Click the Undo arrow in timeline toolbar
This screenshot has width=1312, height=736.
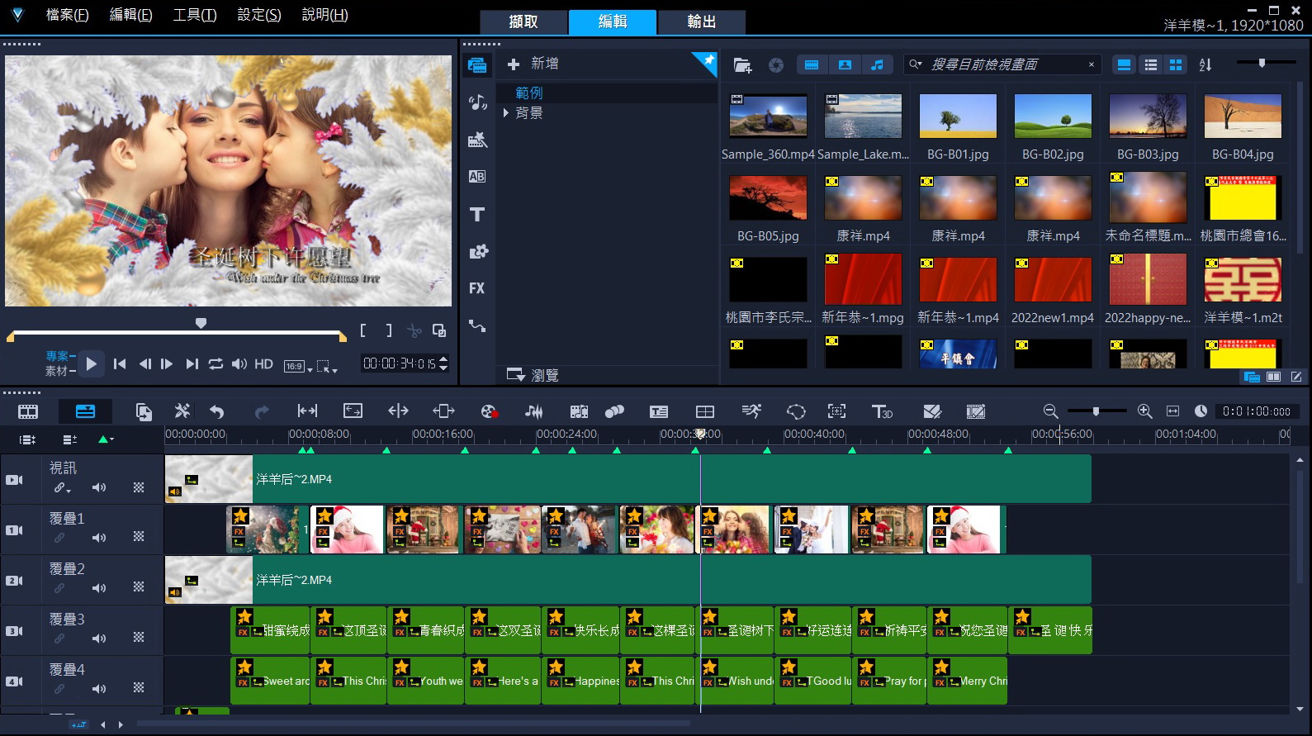point(217,411)
